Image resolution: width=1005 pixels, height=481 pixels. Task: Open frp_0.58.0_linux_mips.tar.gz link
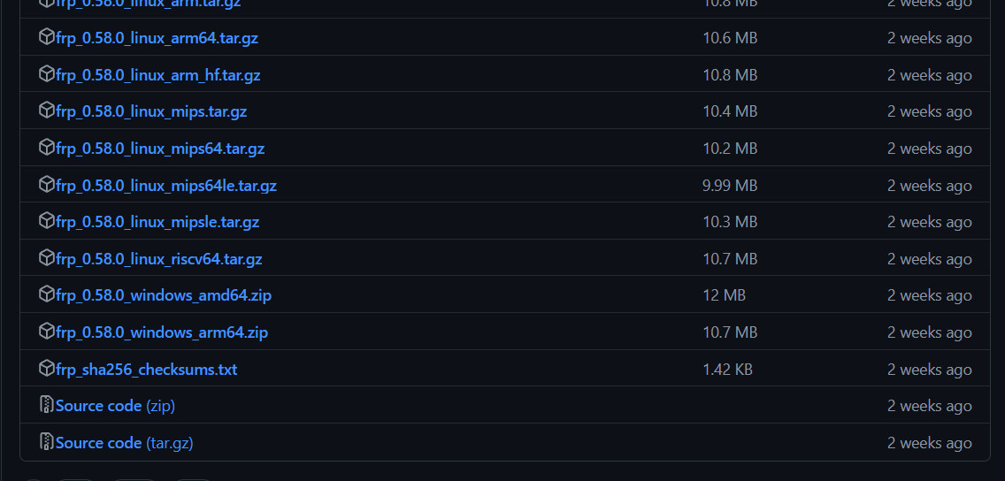click(151, 112)
